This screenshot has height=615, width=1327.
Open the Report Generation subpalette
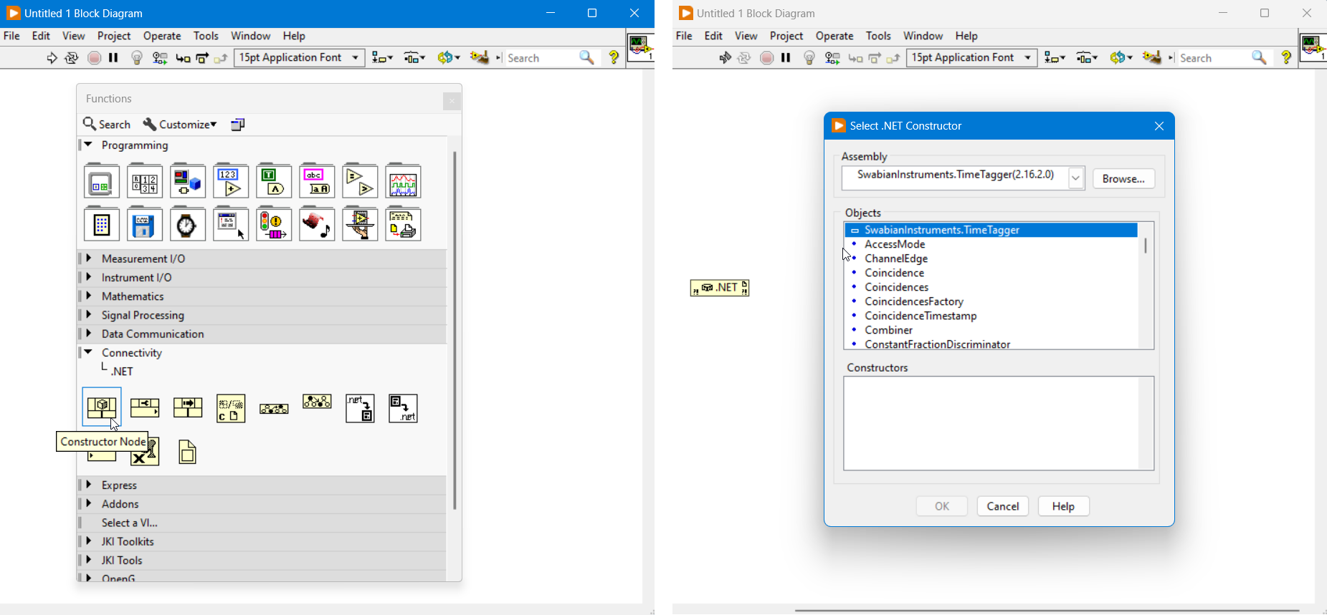(x=403, y=225)
